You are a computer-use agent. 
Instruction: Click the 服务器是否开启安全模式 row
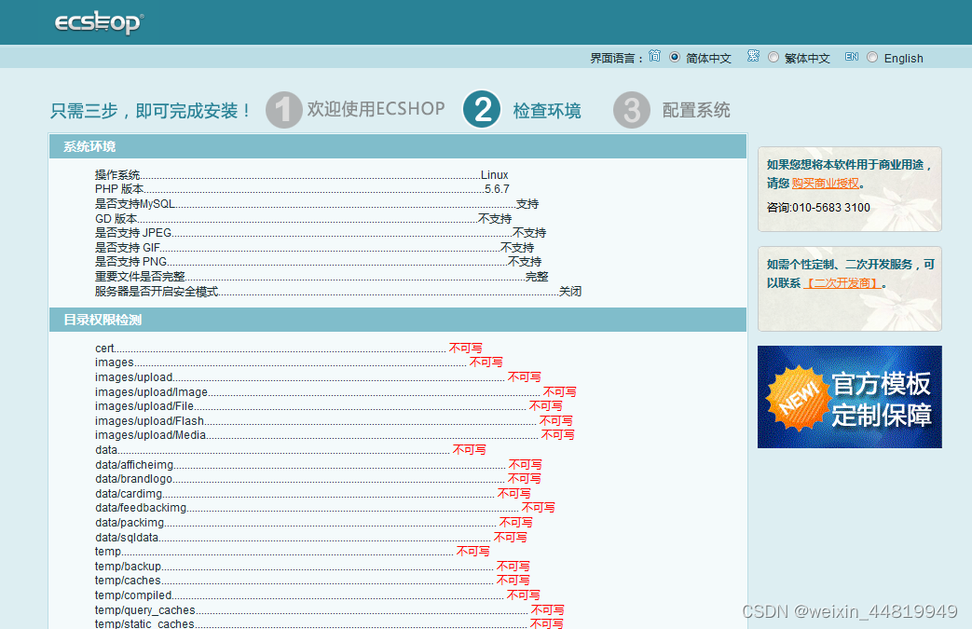click(x=338, y=292)
